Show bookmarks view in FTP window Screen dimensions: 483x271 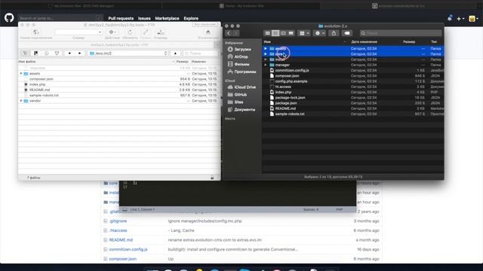(x=35, y=53)
